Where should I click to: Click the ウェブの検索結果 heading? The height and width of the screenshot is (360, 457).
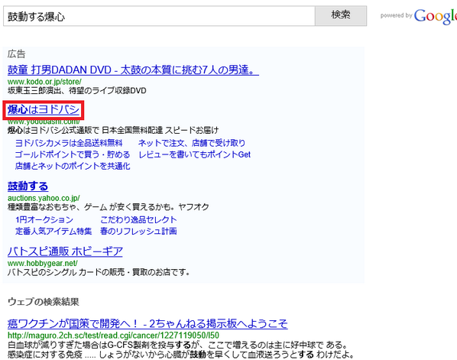click(44, 302)
